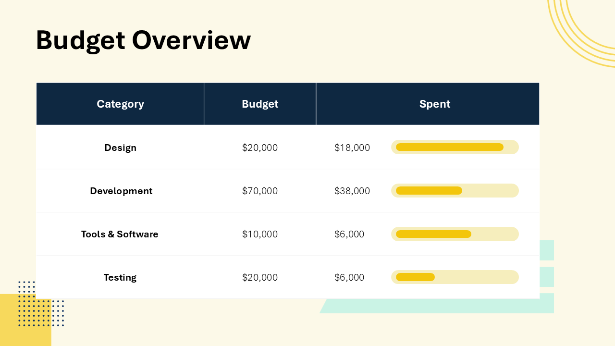This screenshot has height=346, width=615.
Task: Click the Design progress bar
Action: click(455, 147)
